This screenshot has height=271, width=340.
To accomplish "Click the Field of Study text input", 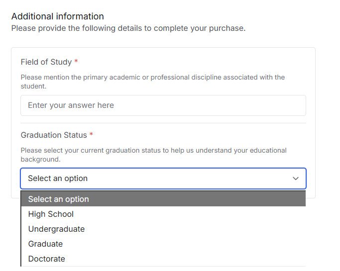I will coord(163,105).
